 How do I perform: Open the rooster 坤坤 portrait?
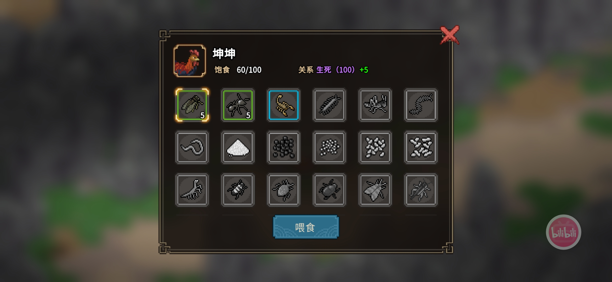pos(190,61)
